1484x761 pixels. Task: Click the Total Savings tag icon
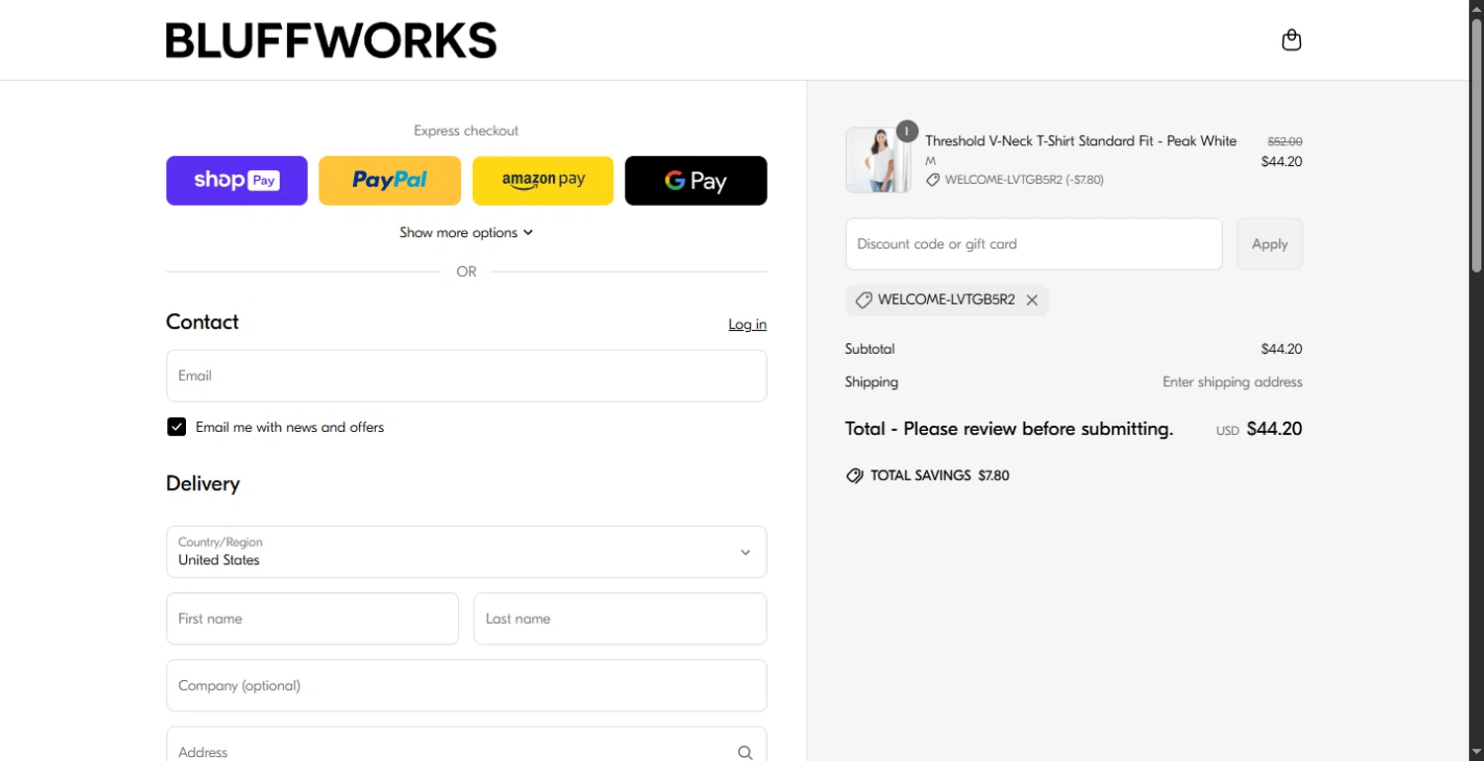tap(855, 475)
